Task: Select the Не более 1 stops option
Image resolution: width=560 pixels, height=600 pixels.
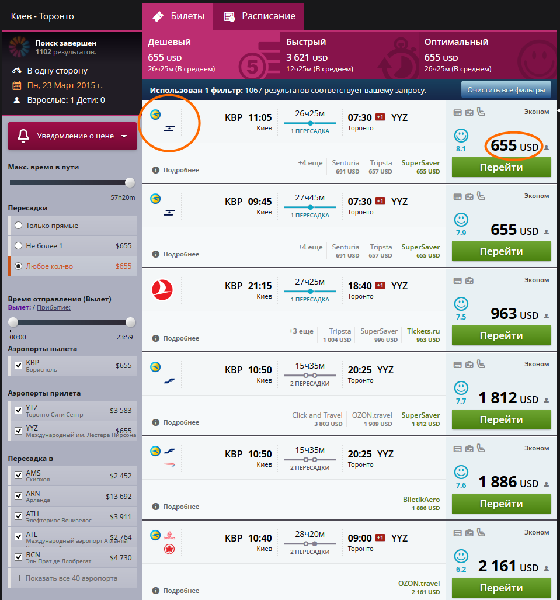Action: tap(19, 246)
